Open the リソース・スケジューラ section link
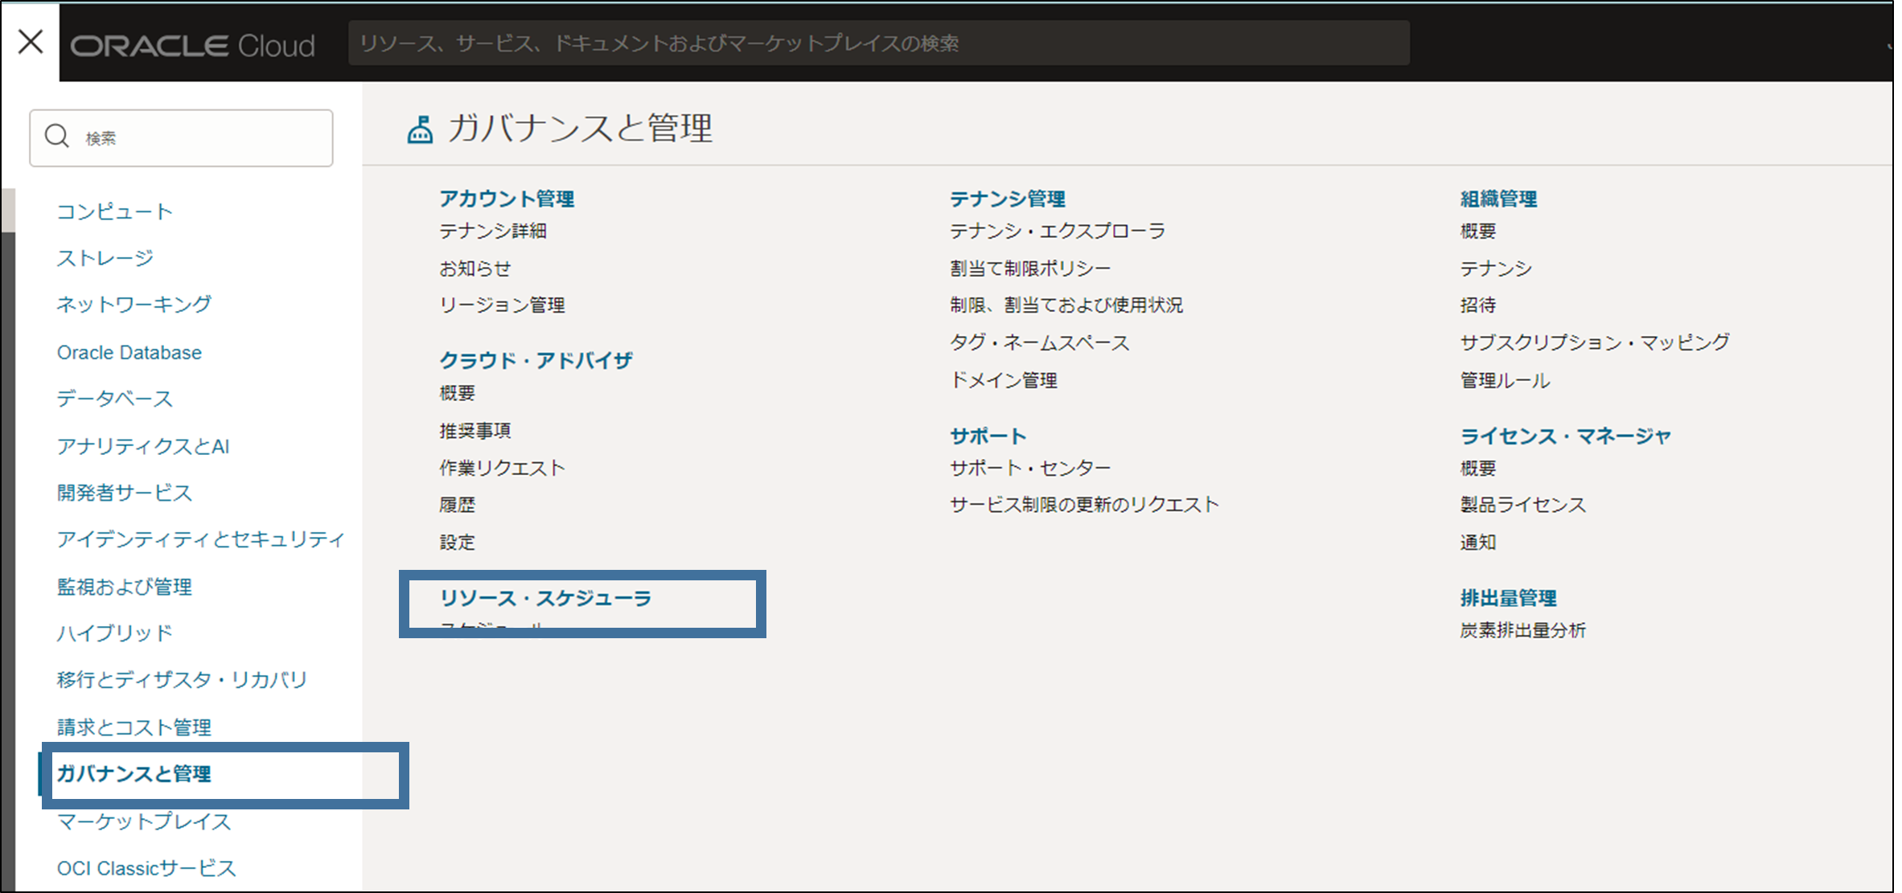The image size is (1902, 893). 545,598
